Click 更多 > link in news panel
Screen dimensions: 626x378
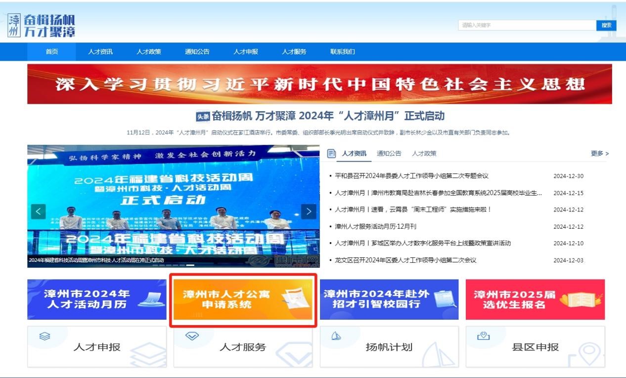600,154
